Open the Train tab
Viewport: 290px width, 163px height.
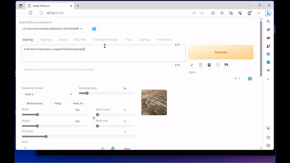(129, 39)
